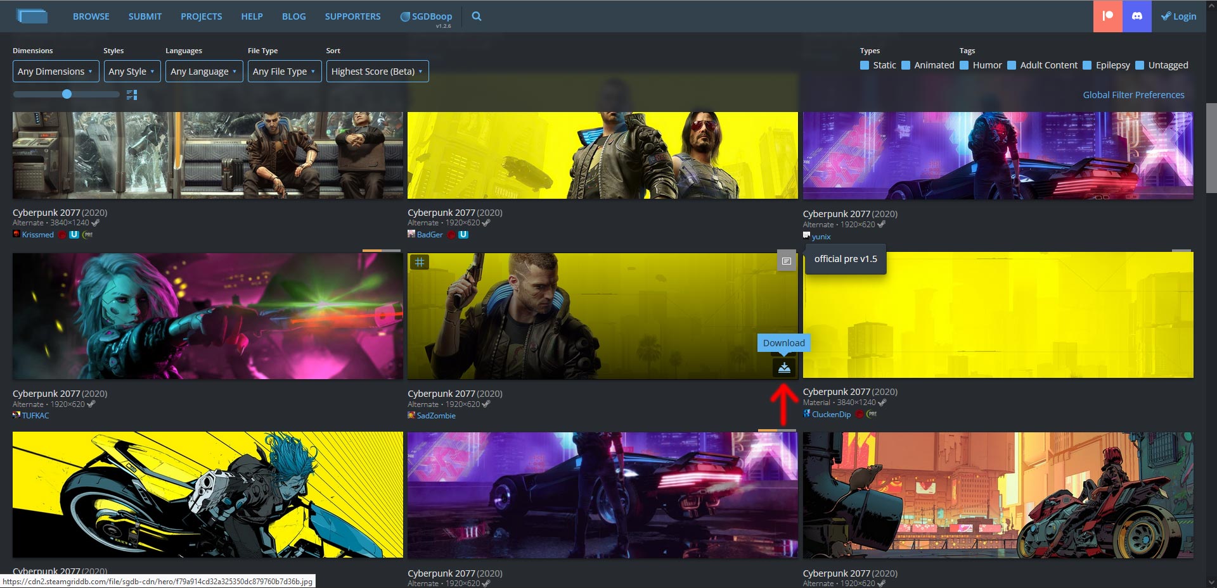Open the SUPPORTERS page
1217x588 pixels.
point(353,16)
